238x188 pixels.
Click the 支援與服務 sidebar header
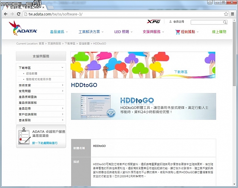41,56
